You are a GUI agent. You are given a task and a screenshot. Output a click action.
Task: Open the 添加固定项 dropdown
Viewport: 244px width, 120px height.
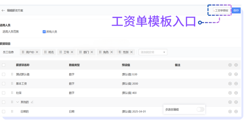pos(153,52)
